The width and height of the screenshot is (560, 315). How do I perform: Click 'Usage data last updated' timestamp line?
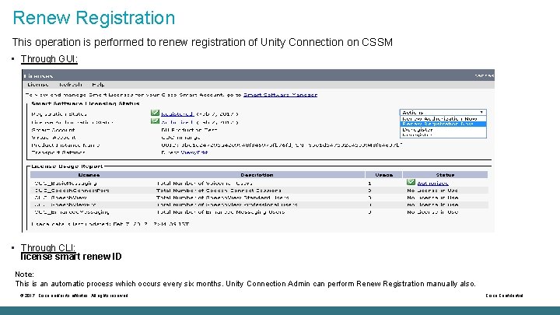coord(110,224)
